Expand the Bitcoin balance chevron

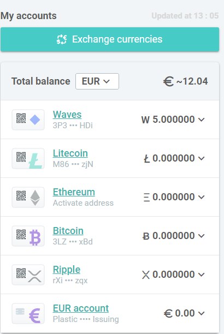click(x=201, y=236)
